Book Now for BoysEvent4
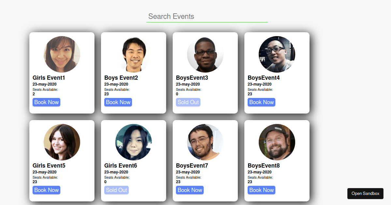This screenshot has height=205, width=391. point(261,102)
